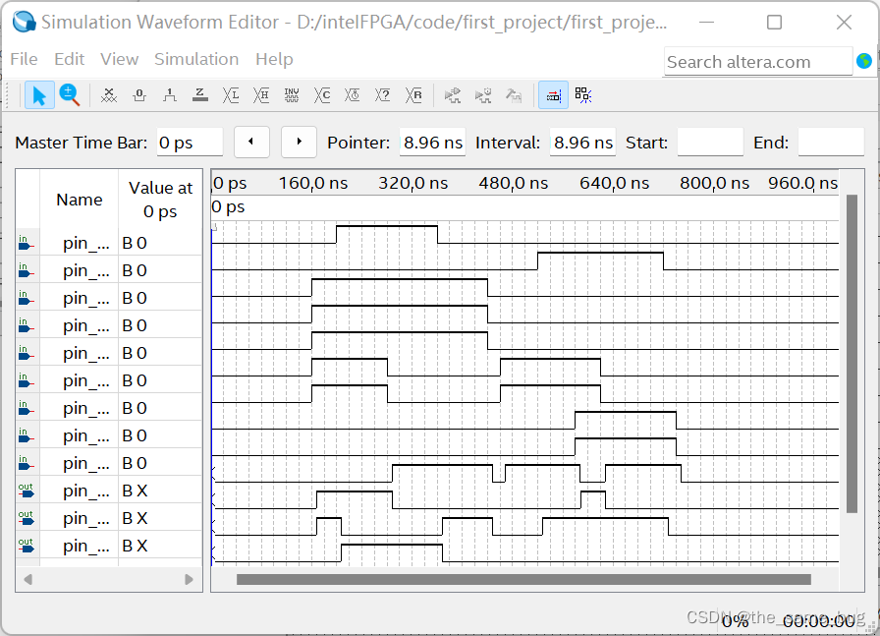Image resolution: width=880 pixels, height=636 pixels.
Task: Open the View menu
Action: click(x=119, y=59)
